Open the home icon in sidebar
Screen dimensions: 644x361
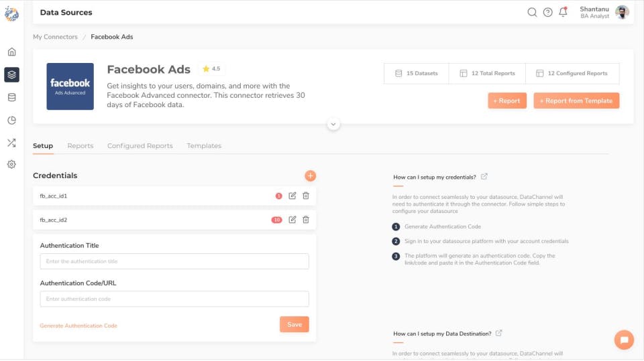pos(11,52)
